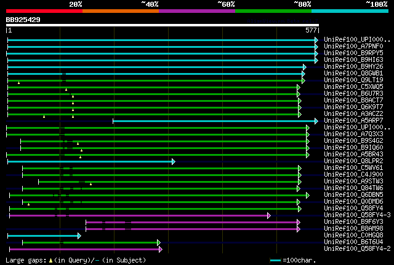The height and width of the screenshot is (265, 394).
Task: Click the yellow gap marker under the Q9LT19 bar
Action: [x=18, y=83]
